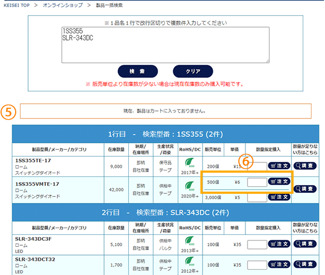Request 調査 for 1SS355VMTE-17
Image resolution: width=325 pixels, height=275 pixels.
305,189
